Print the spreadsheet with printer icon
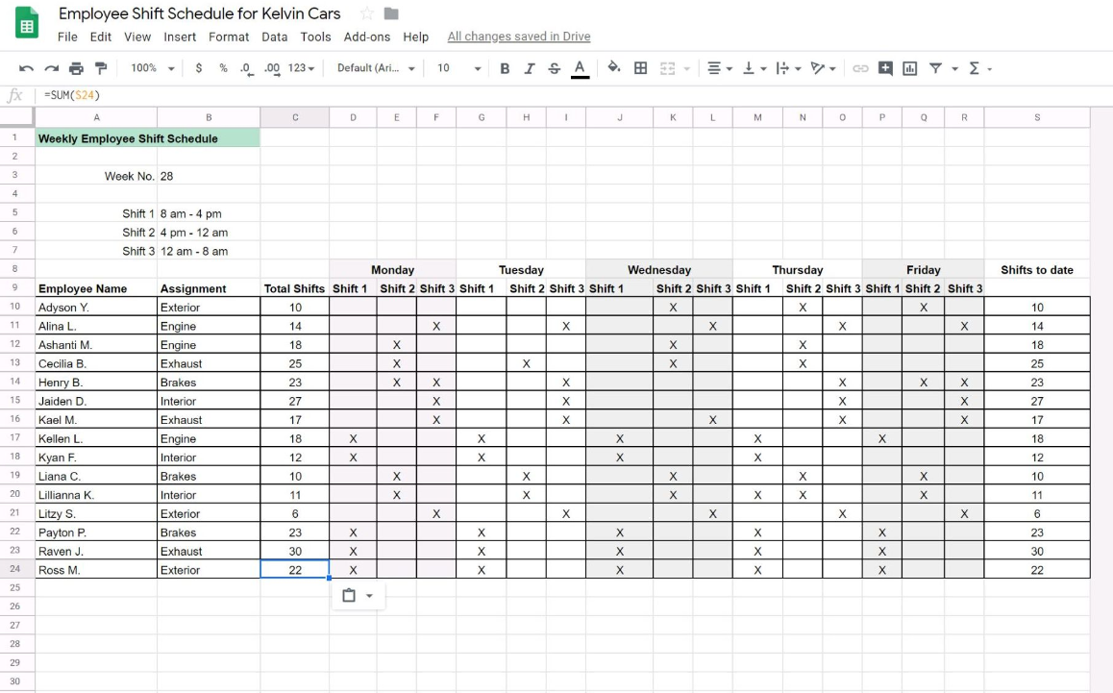1113x693 pixels. (76, 68)
